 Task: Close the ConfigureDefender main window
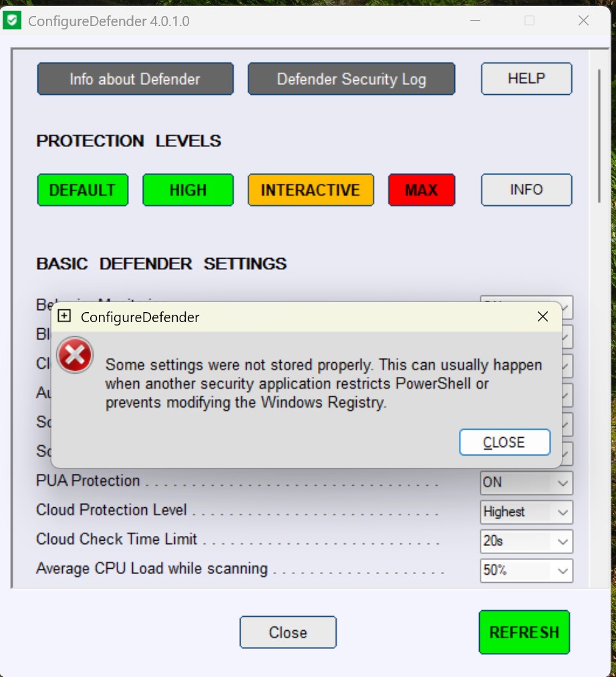583,20
